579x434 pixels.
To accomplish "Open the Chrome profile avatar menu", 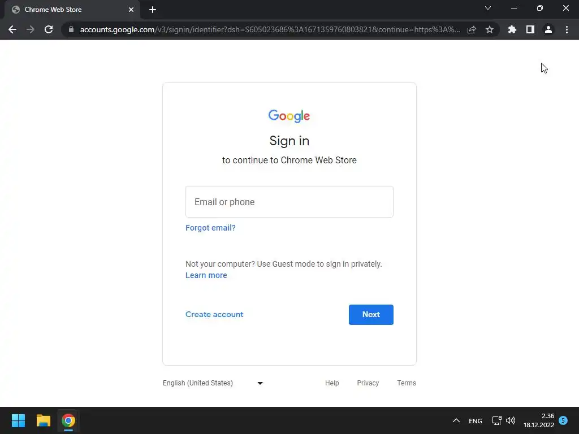I will click(548, 29).
